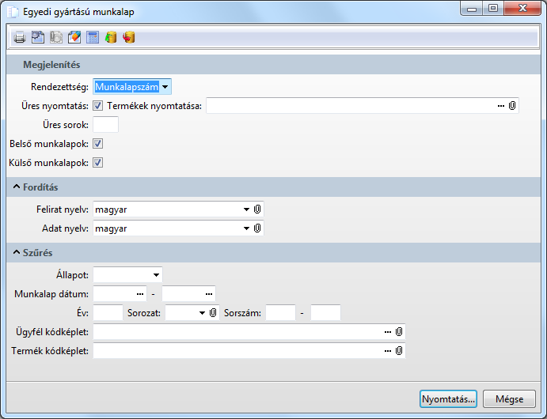Click paperclip icon beside Sorozat dropdown
The image size is (547, 419).
[x=213, y=313]
